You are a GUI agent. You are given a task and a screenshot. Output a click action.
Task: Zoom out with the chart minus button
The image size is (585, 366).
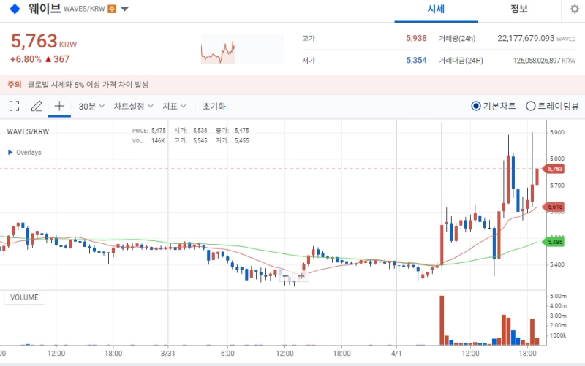(x=286, y=276)
